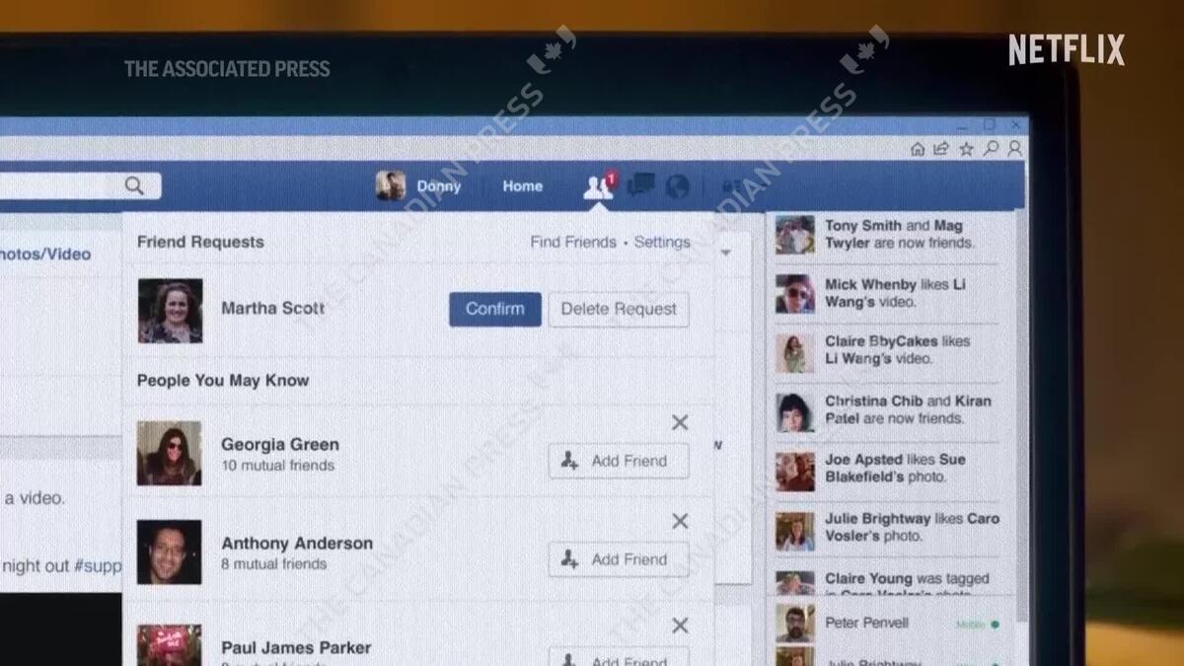
Task: Dismiss Georgia Green suggestion with X
Action: click(x=680, y=422)
